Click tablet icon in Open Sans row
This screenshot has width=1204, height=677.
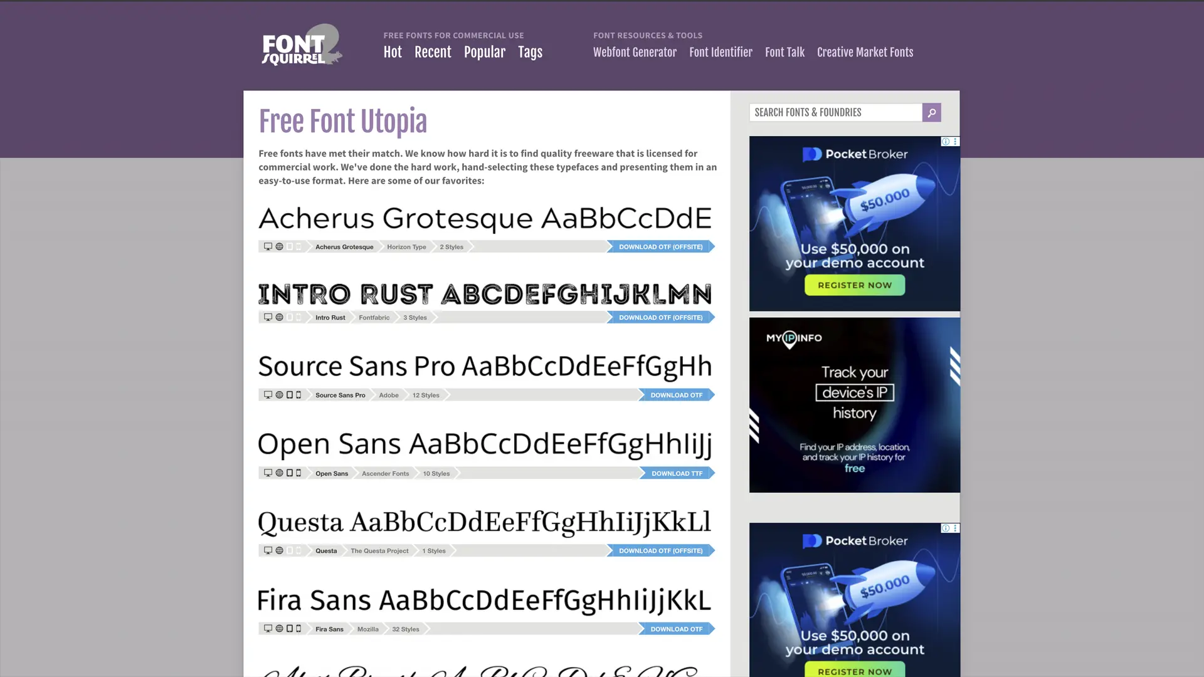click(x=289, y=473)
